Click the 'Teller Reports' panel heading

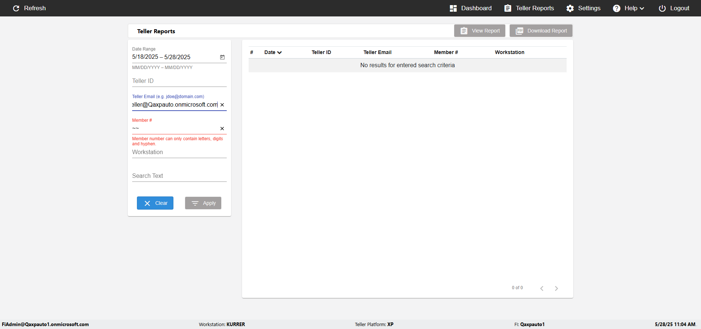[156, 31]
